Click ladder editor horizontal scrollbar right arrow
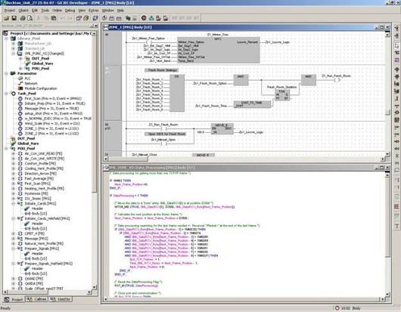This screenshot has height=312, width=401. click(x=383, y=159)
